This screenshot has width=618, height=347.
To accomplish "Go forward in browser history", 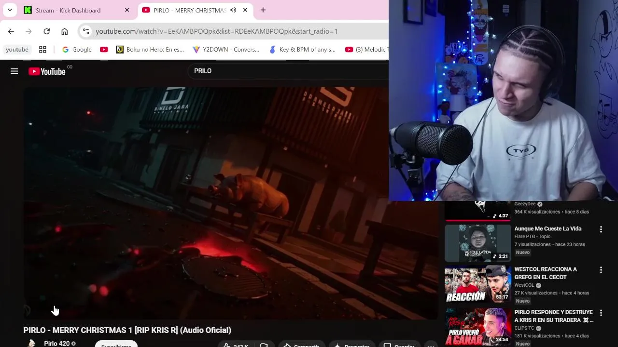I will (29, 31).
